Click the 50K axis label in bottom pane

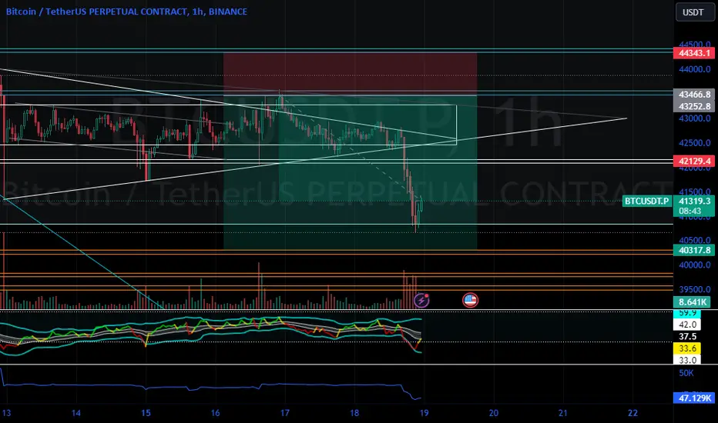pos(686,373)
